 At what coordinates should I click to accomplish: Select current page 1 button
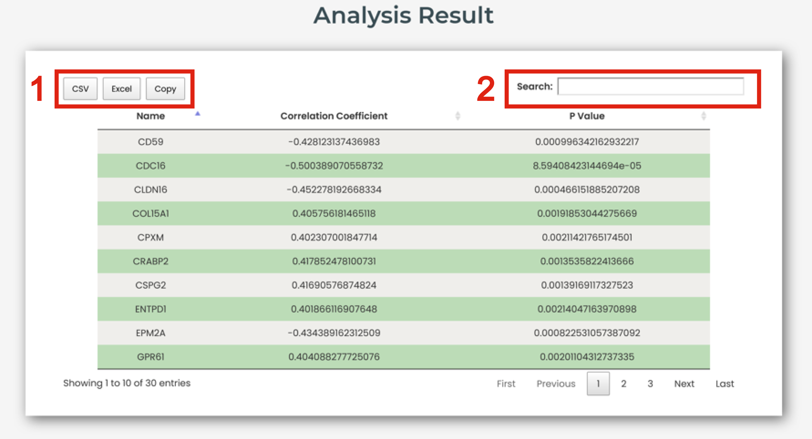[598, 383]
